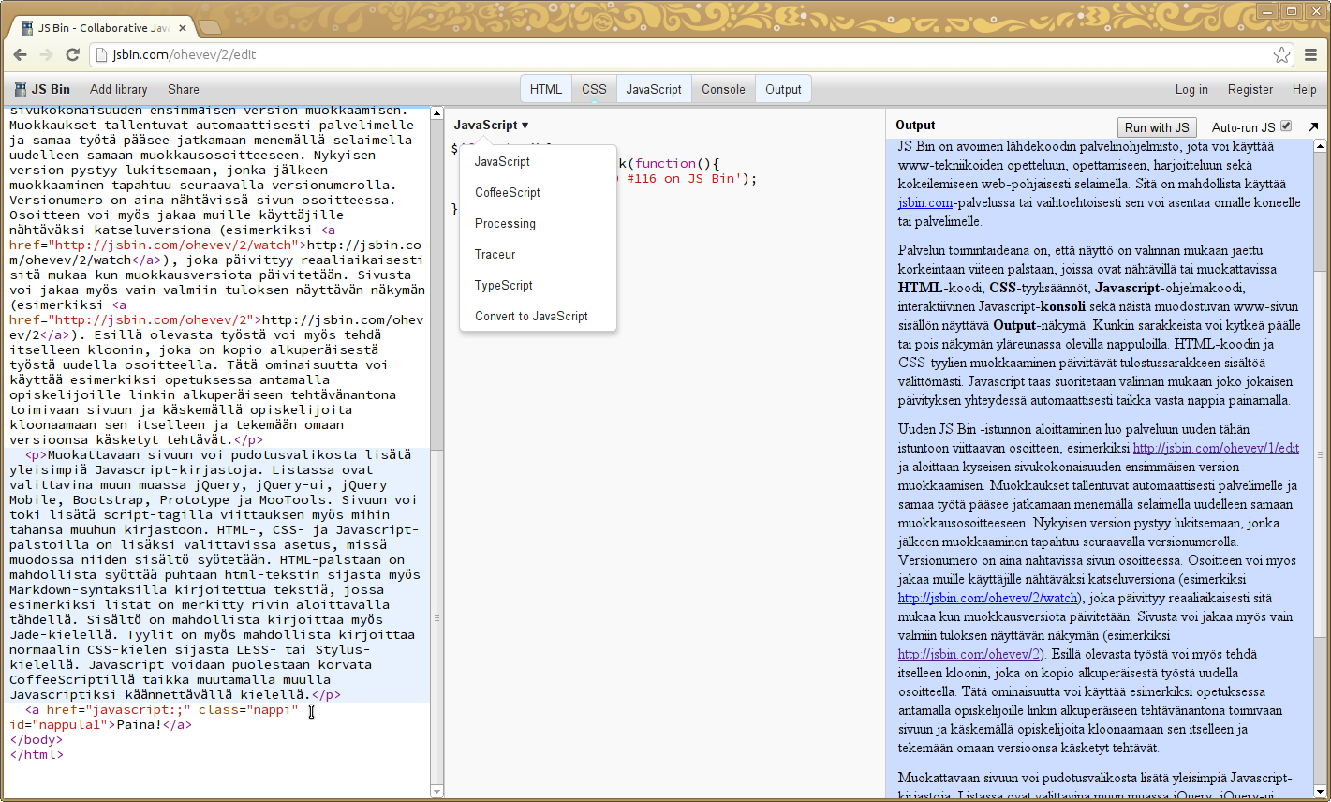
Task: Toggle the Output panel button
Action: tap(783, 89)
